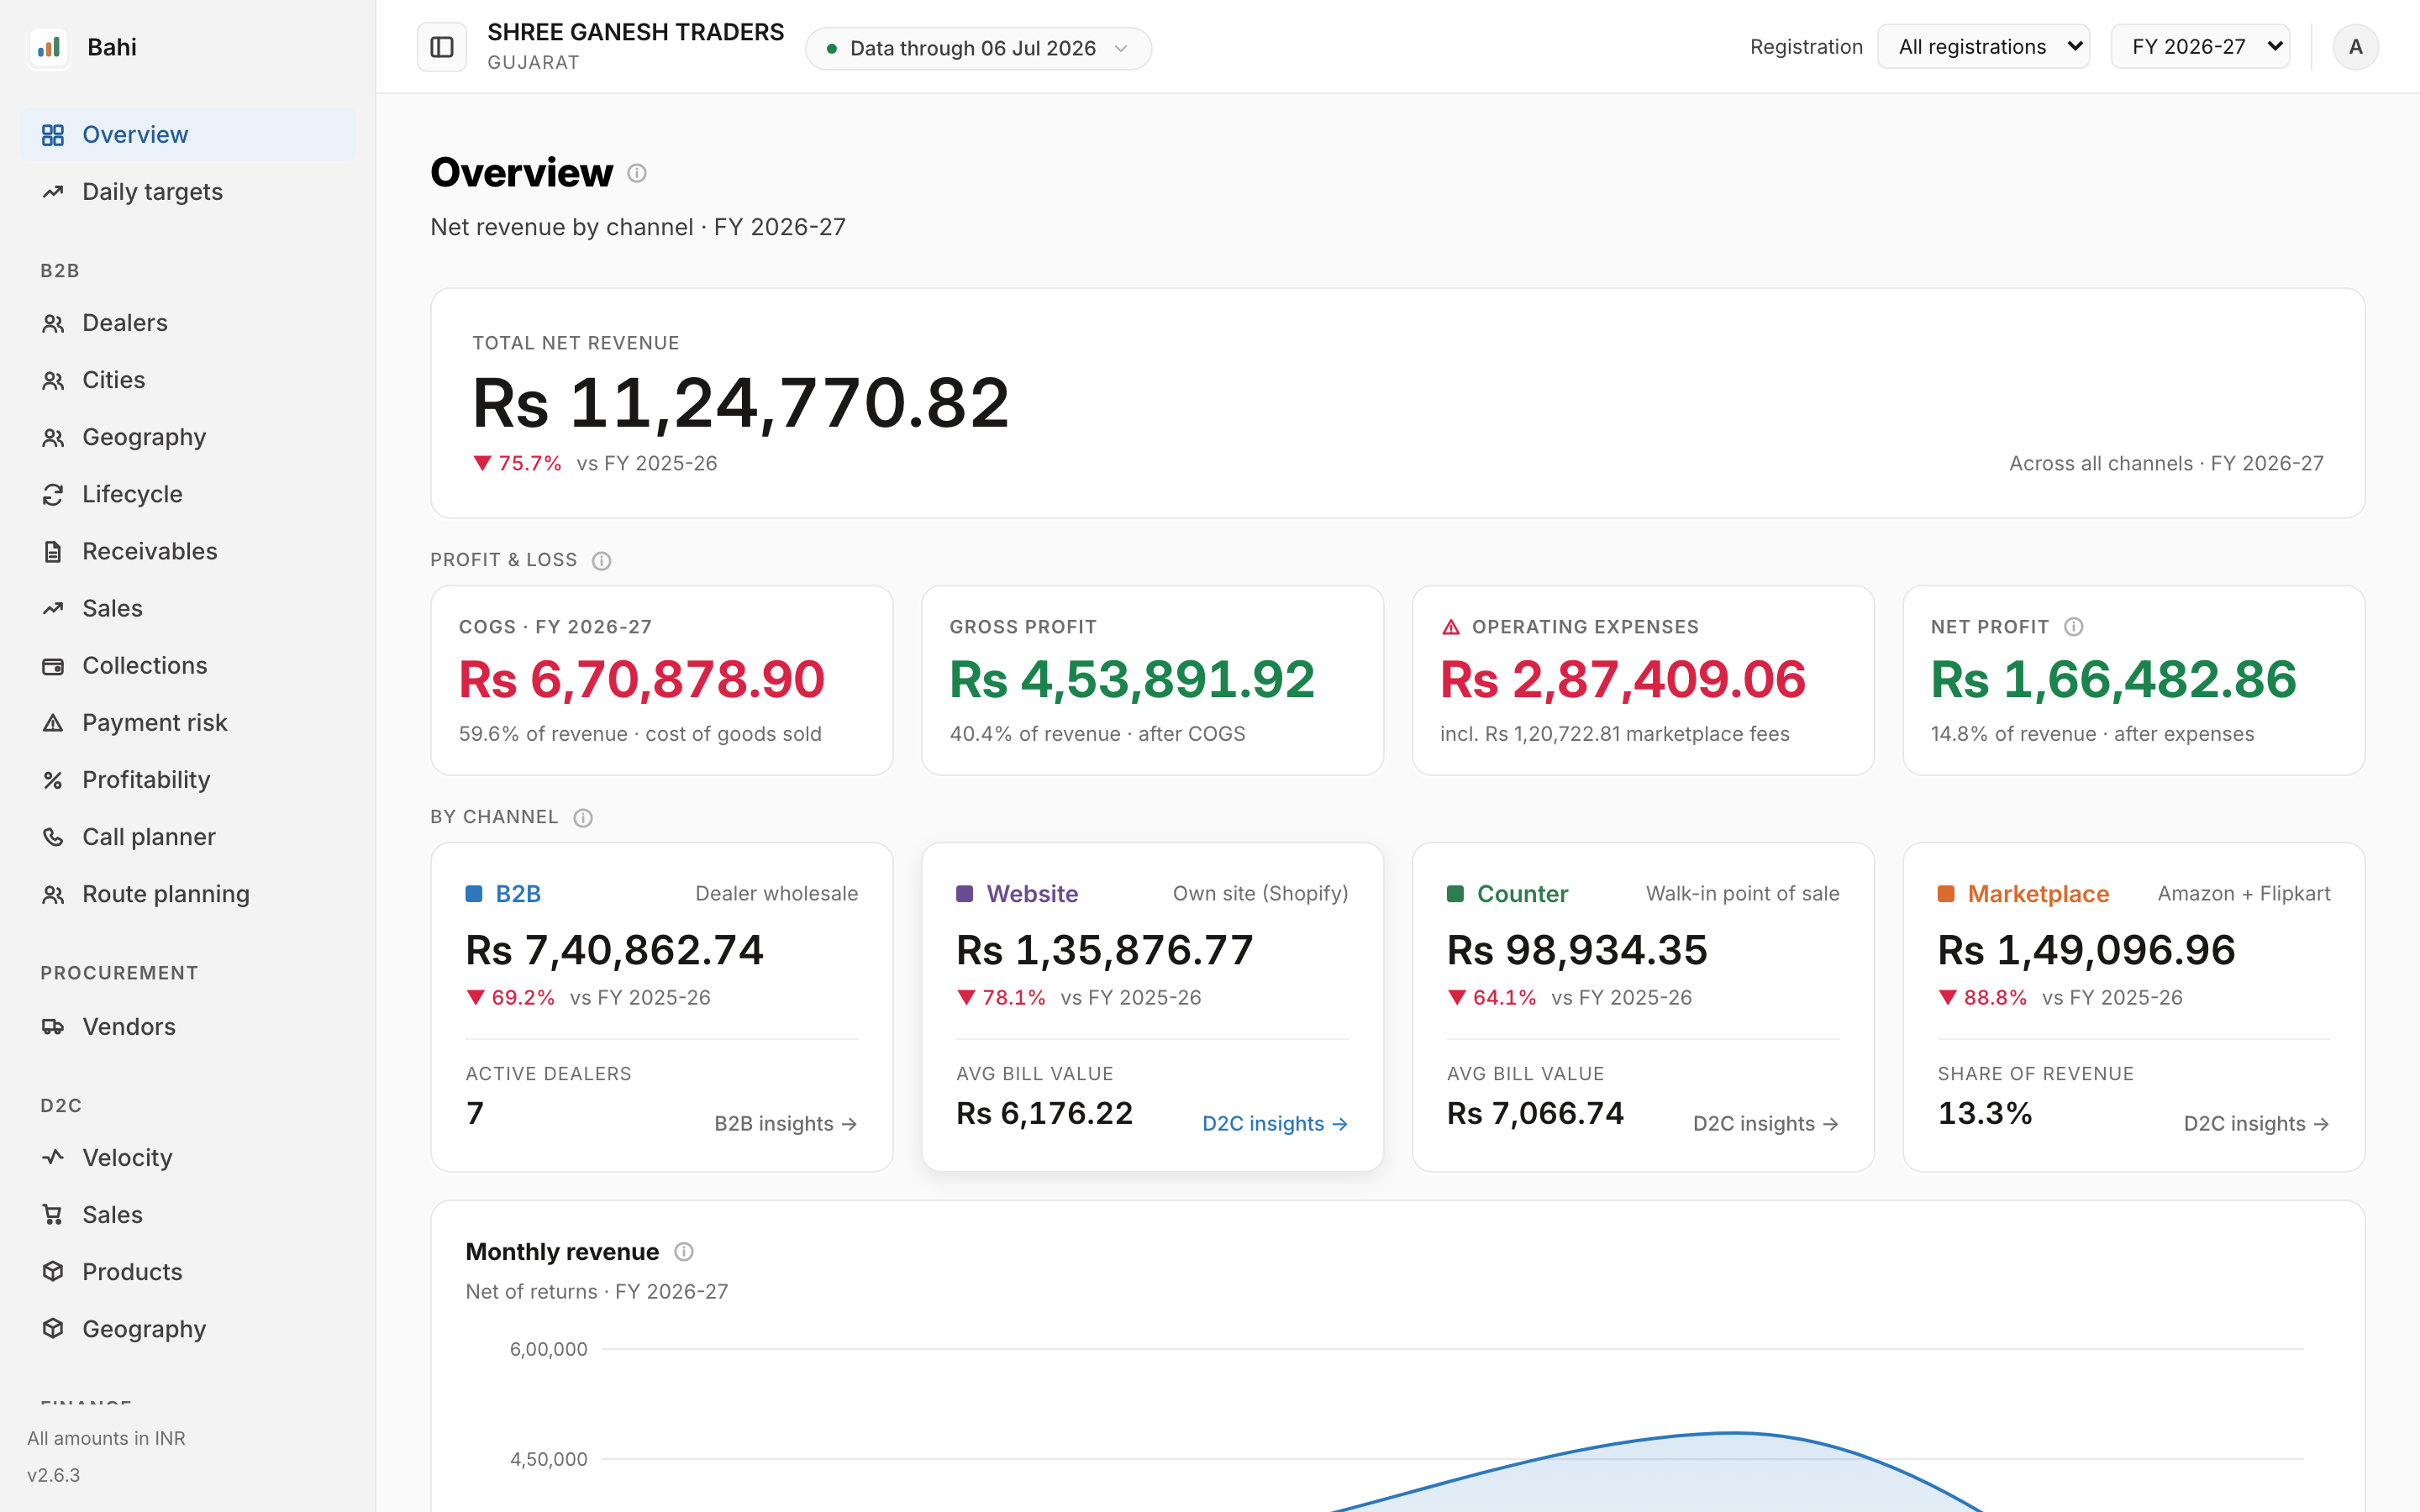Click the Dealers people icon
Viewport: 2420px width, 1512px height.
pos(53,323)
